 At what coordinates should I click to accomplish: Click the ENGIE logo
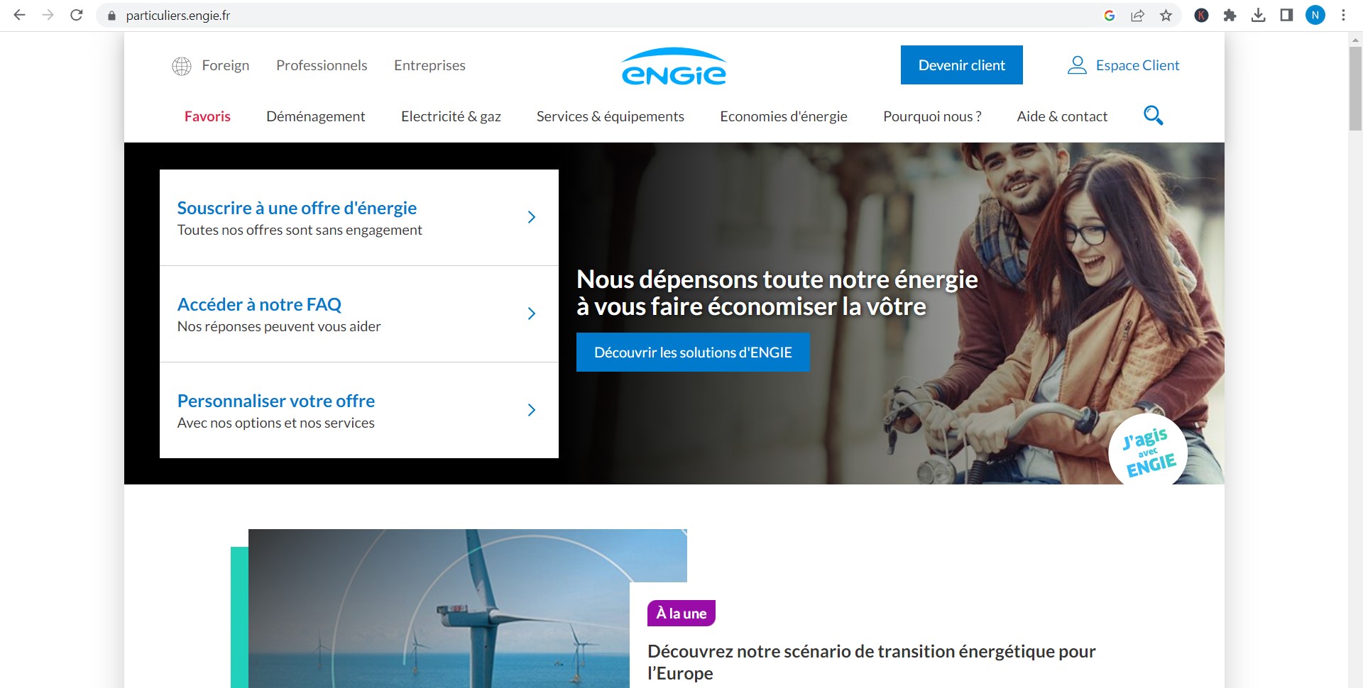[x=674, y=67]
